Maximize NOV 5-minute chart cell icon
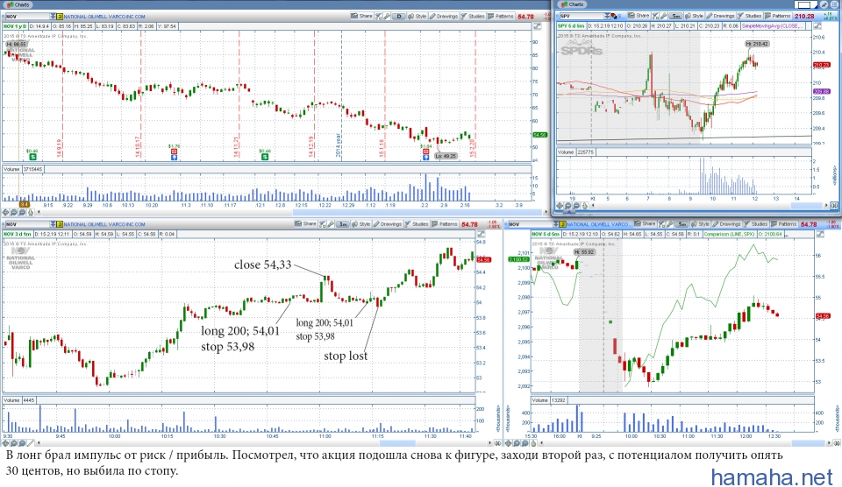 tap(819, 234)
